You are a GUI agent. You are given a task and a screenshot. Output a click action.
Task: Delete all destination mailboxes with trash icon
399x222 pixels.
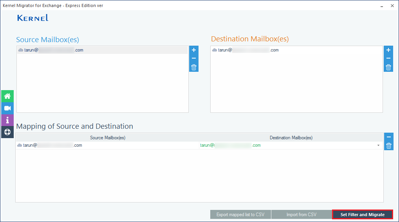[x=388, y=67]
